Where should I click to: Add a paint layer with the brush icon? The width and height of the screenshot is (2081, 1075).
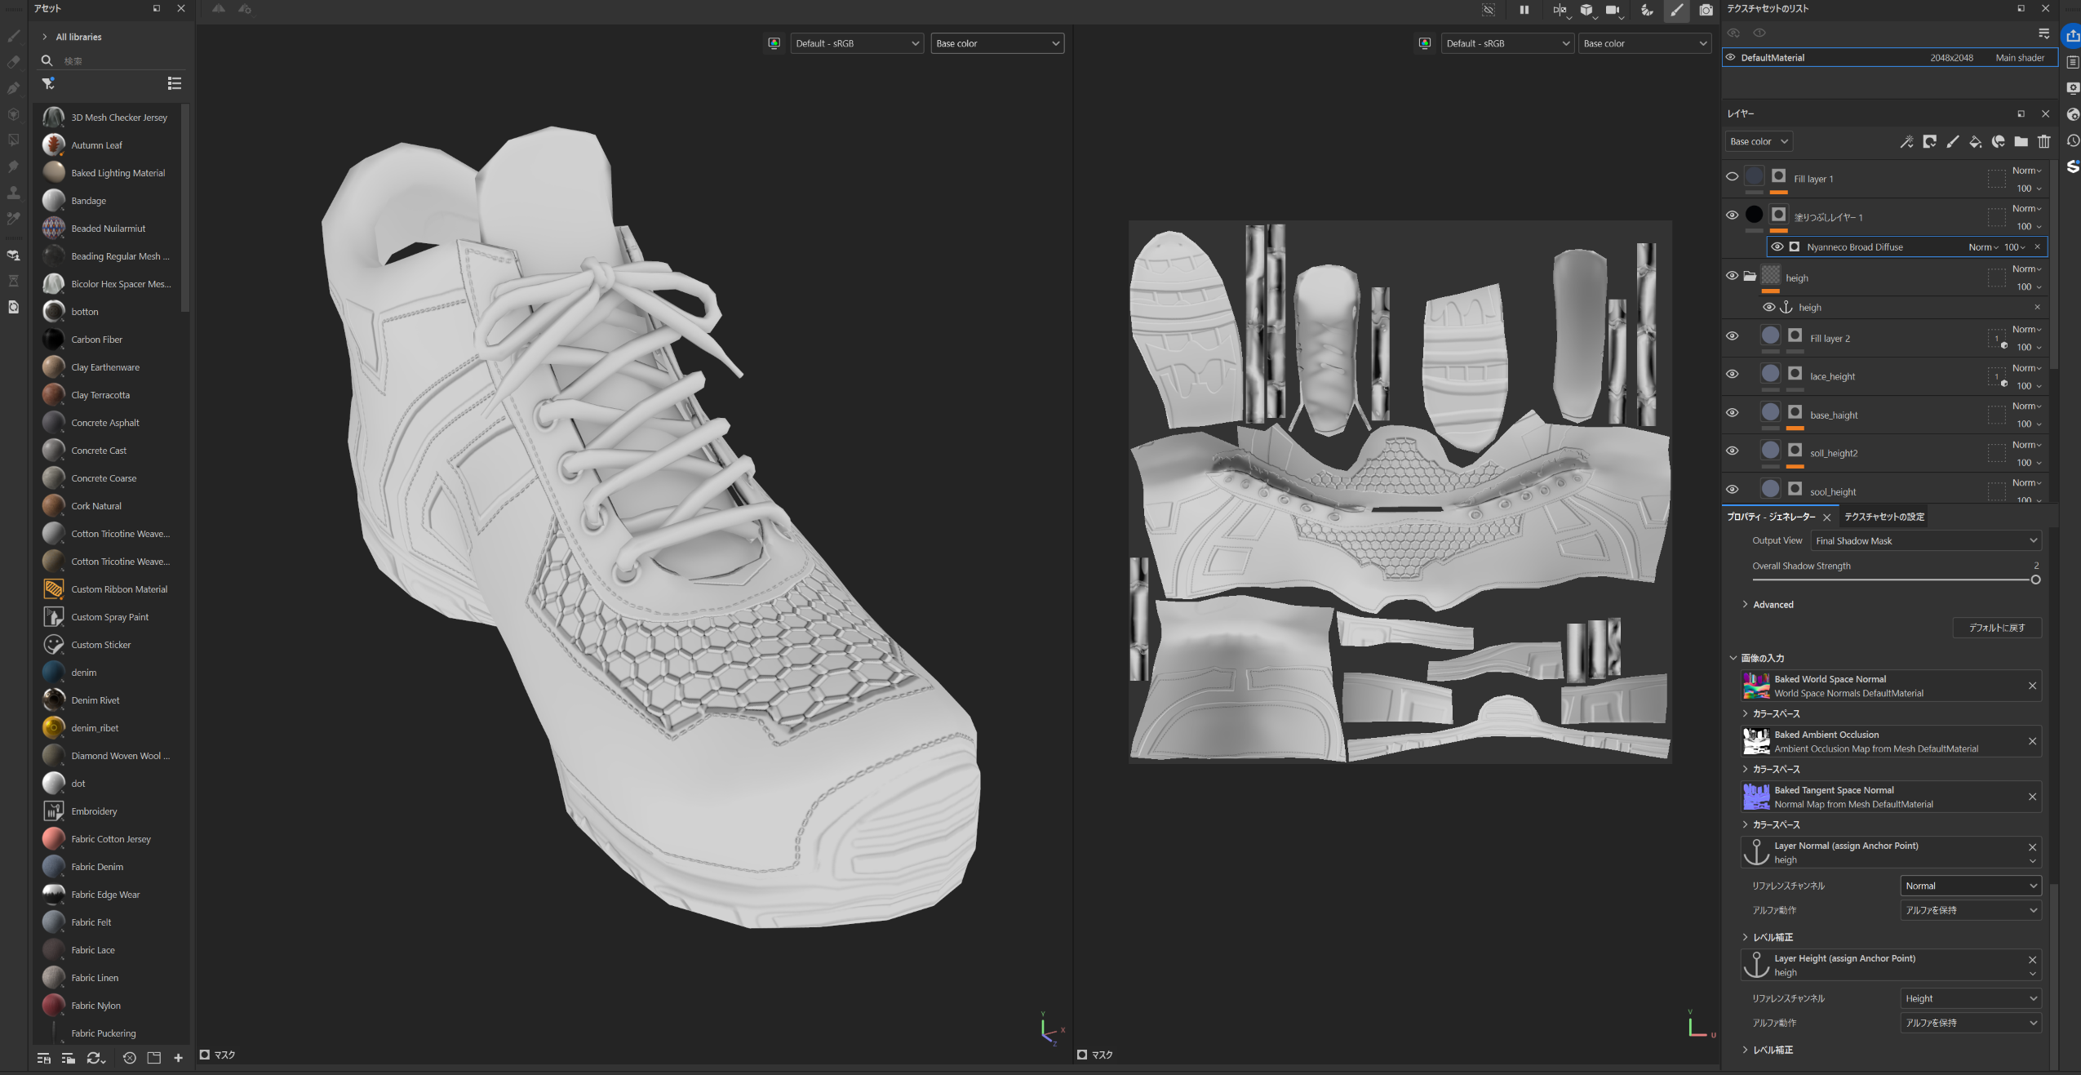point(1952,141)
